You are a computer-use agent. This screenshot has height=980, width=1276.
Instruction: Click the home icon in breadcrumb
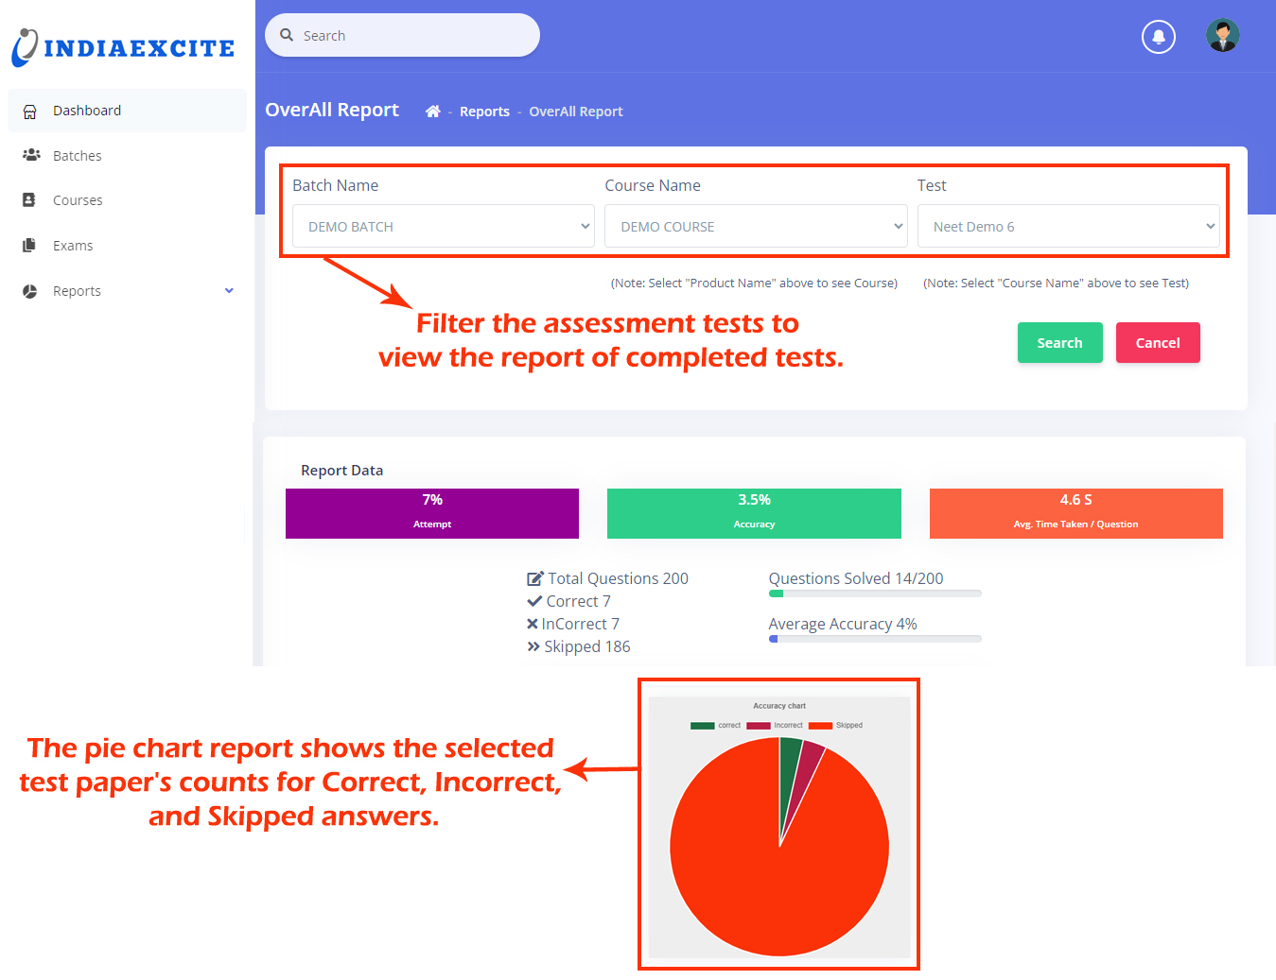pyautogui.click(x=432, y=112)
